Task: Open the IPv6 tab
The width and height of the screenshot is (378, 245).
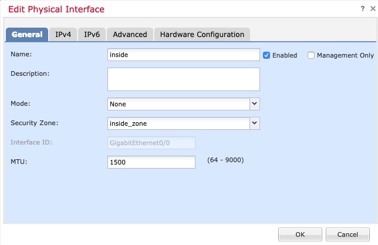Action: pyautogui.click(x=92, y=34)
